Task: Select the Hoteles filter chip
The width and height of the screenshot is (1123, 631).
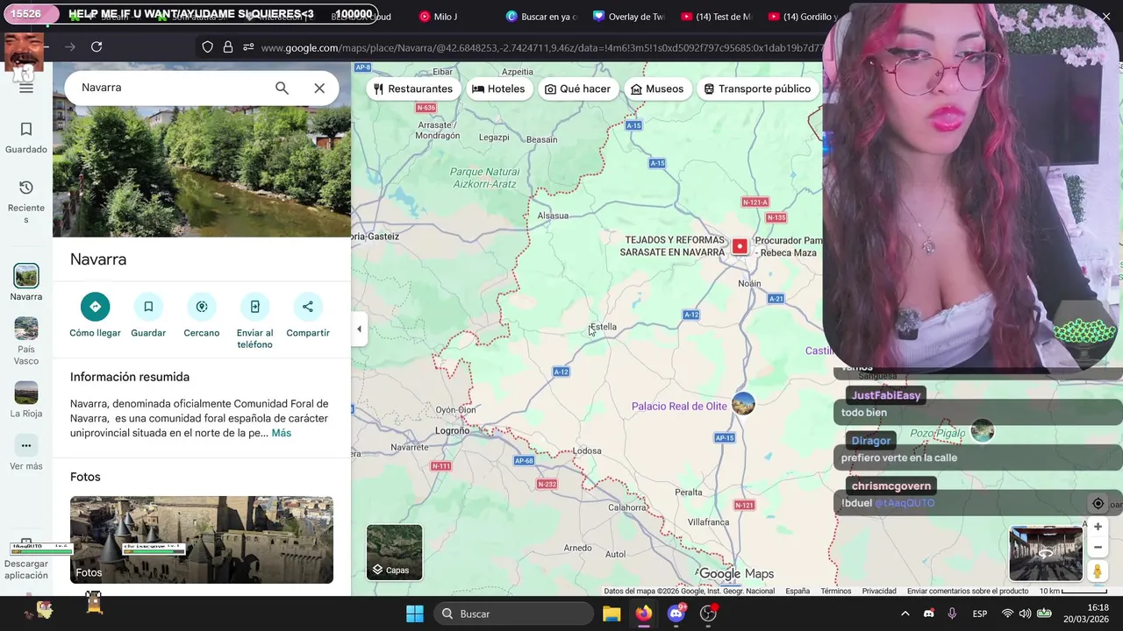Action: click(498, 89)
